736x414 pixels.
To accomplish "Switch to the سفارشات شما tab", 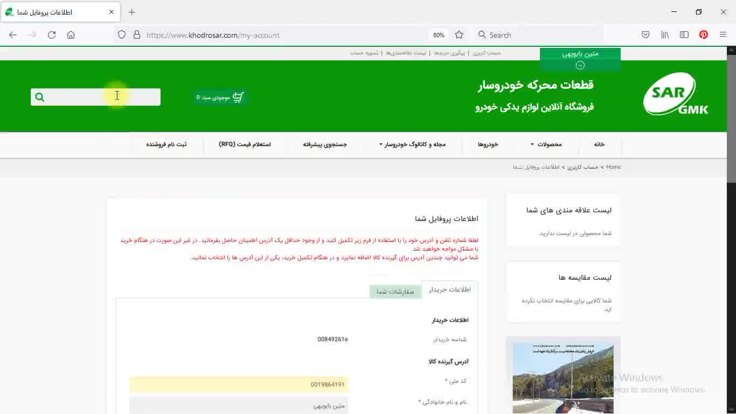I will tap(395, 292).
